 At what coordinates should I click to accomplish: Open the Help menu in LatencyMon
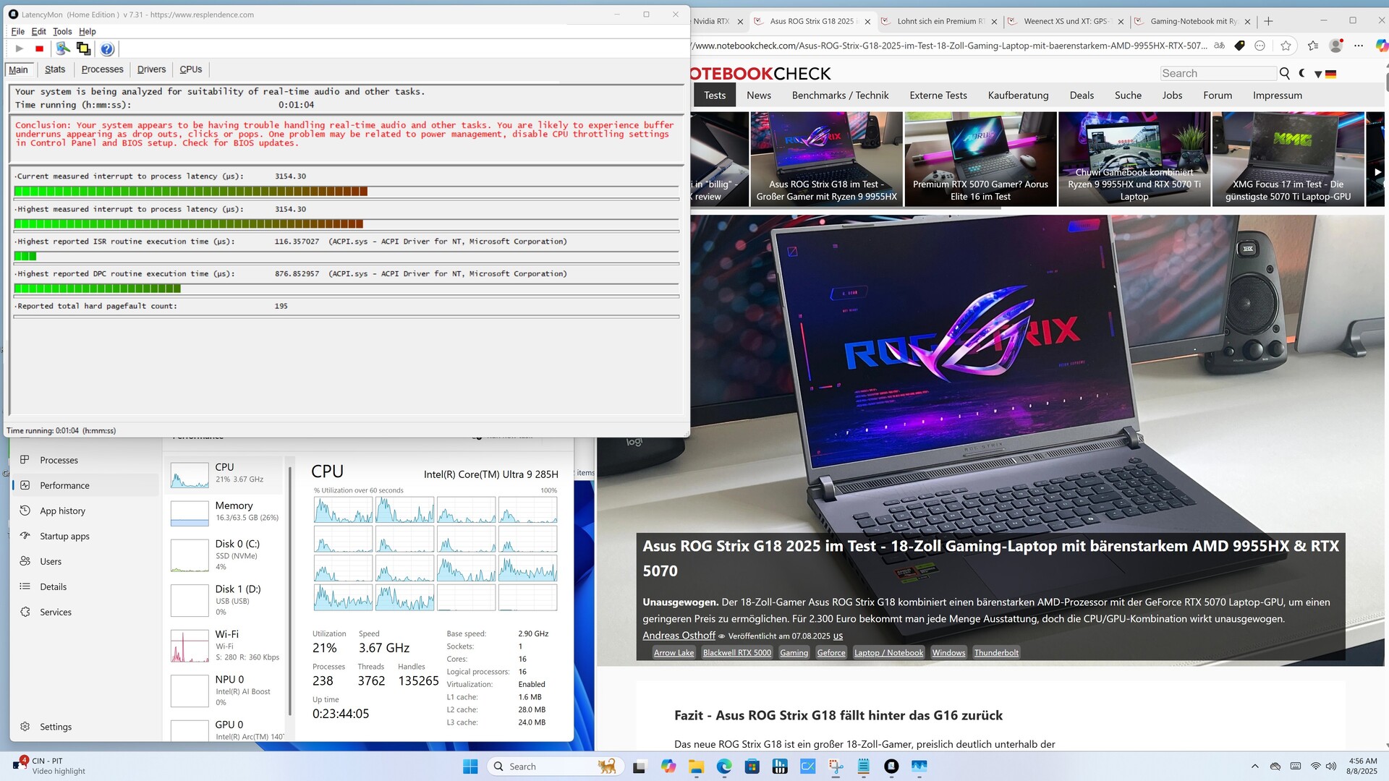point(88,31)
